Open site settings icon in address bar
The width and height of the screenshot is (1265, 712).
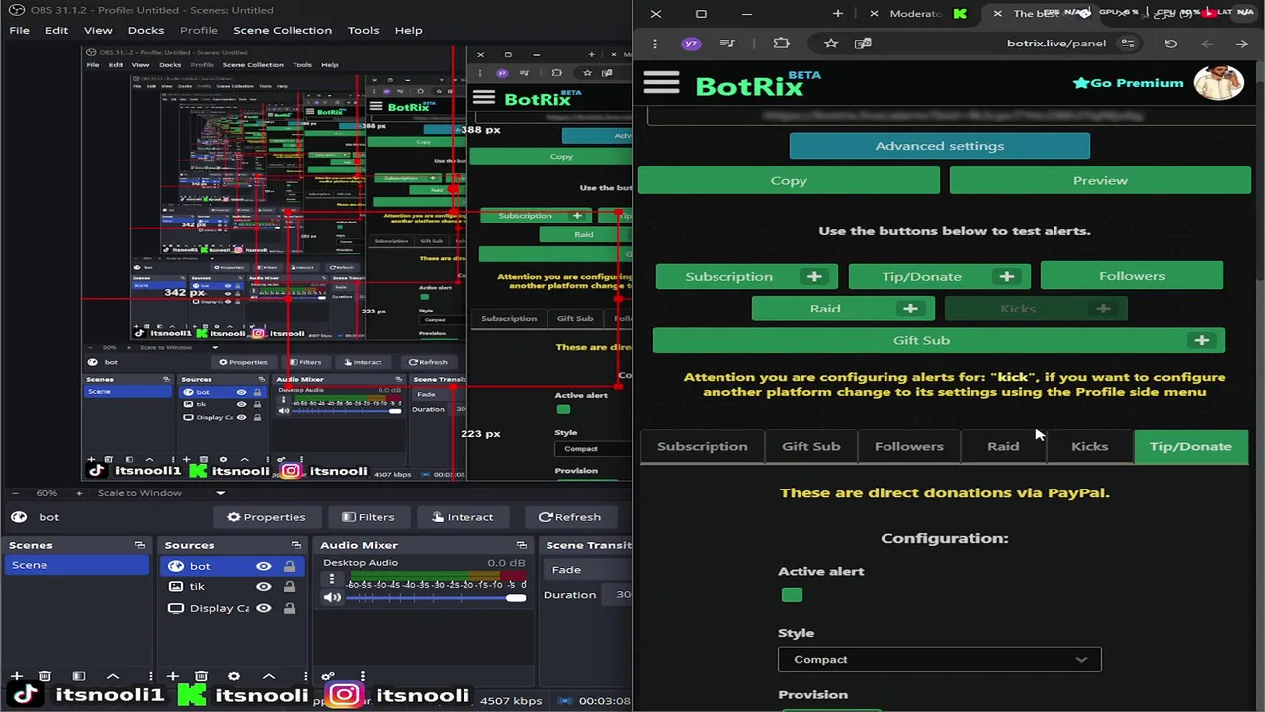coord(1128,44)
